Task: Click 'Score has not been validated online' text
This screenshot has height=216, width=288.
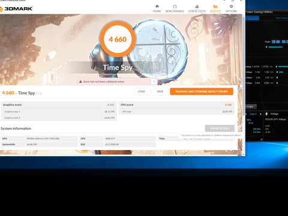Action: coord(104,82)
